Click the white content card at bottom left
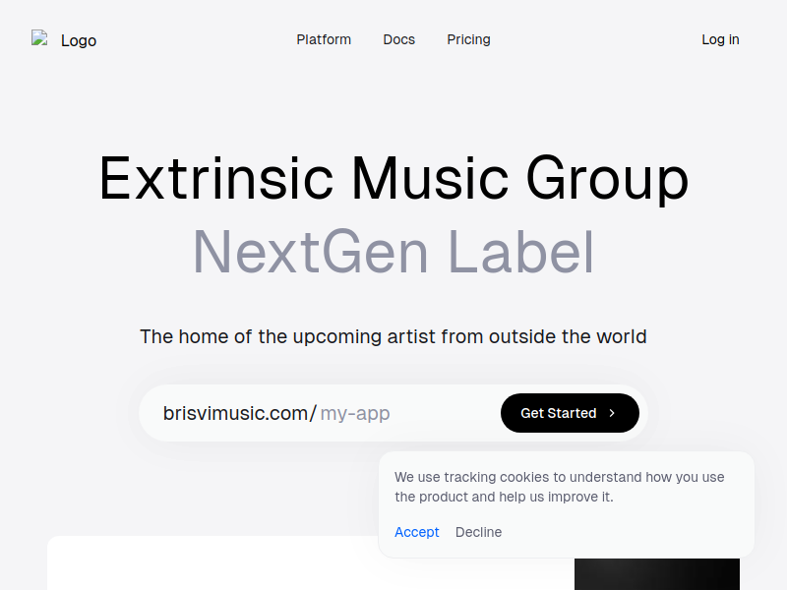The width and height of the screenshot is (787, 590). [212, 562]
